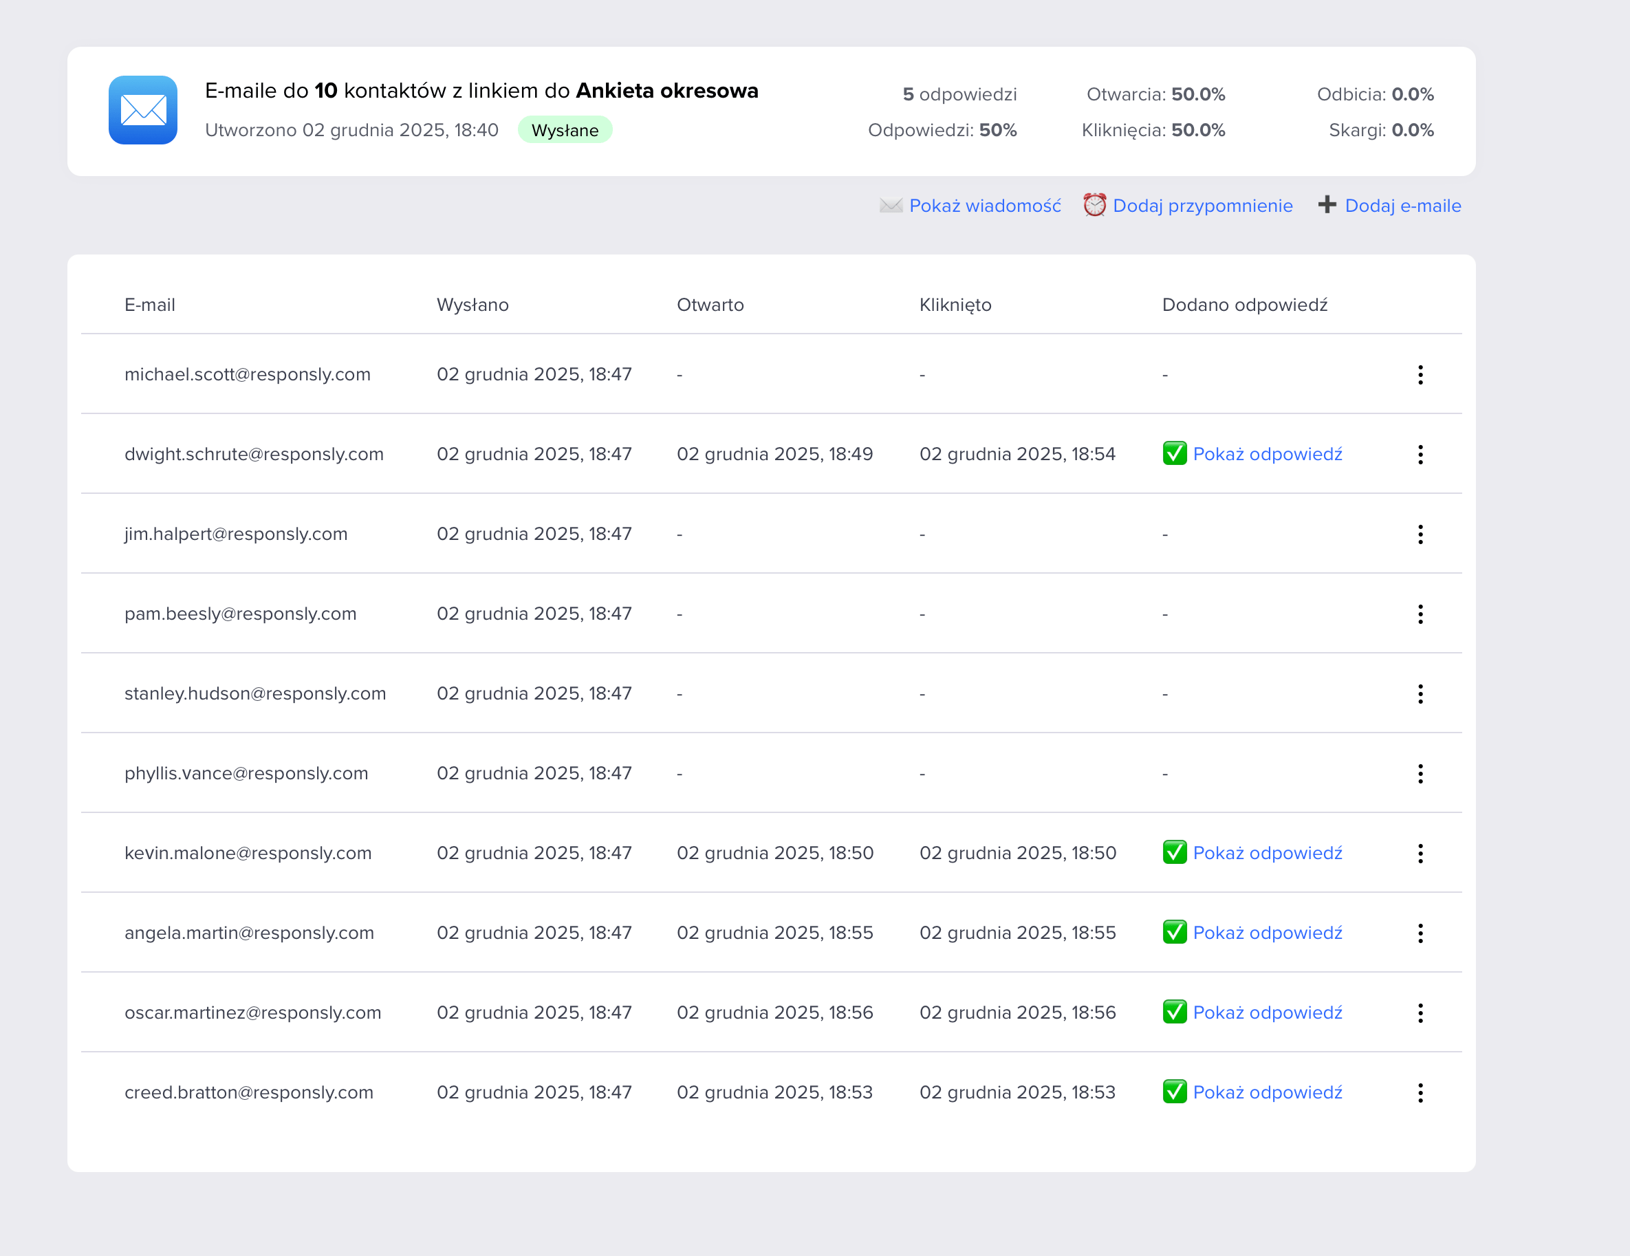Open three-dot menu for michael.scott row
Image resolution: width=1630 pixels, height=1256 pixels.
(x=1420, y=375)
